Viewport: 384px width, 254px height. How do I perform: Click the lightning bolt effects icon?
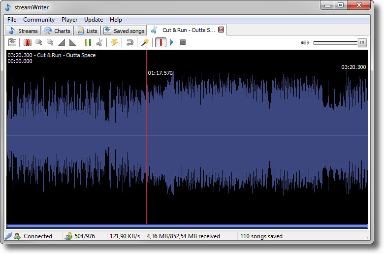(x=114, y=42)
